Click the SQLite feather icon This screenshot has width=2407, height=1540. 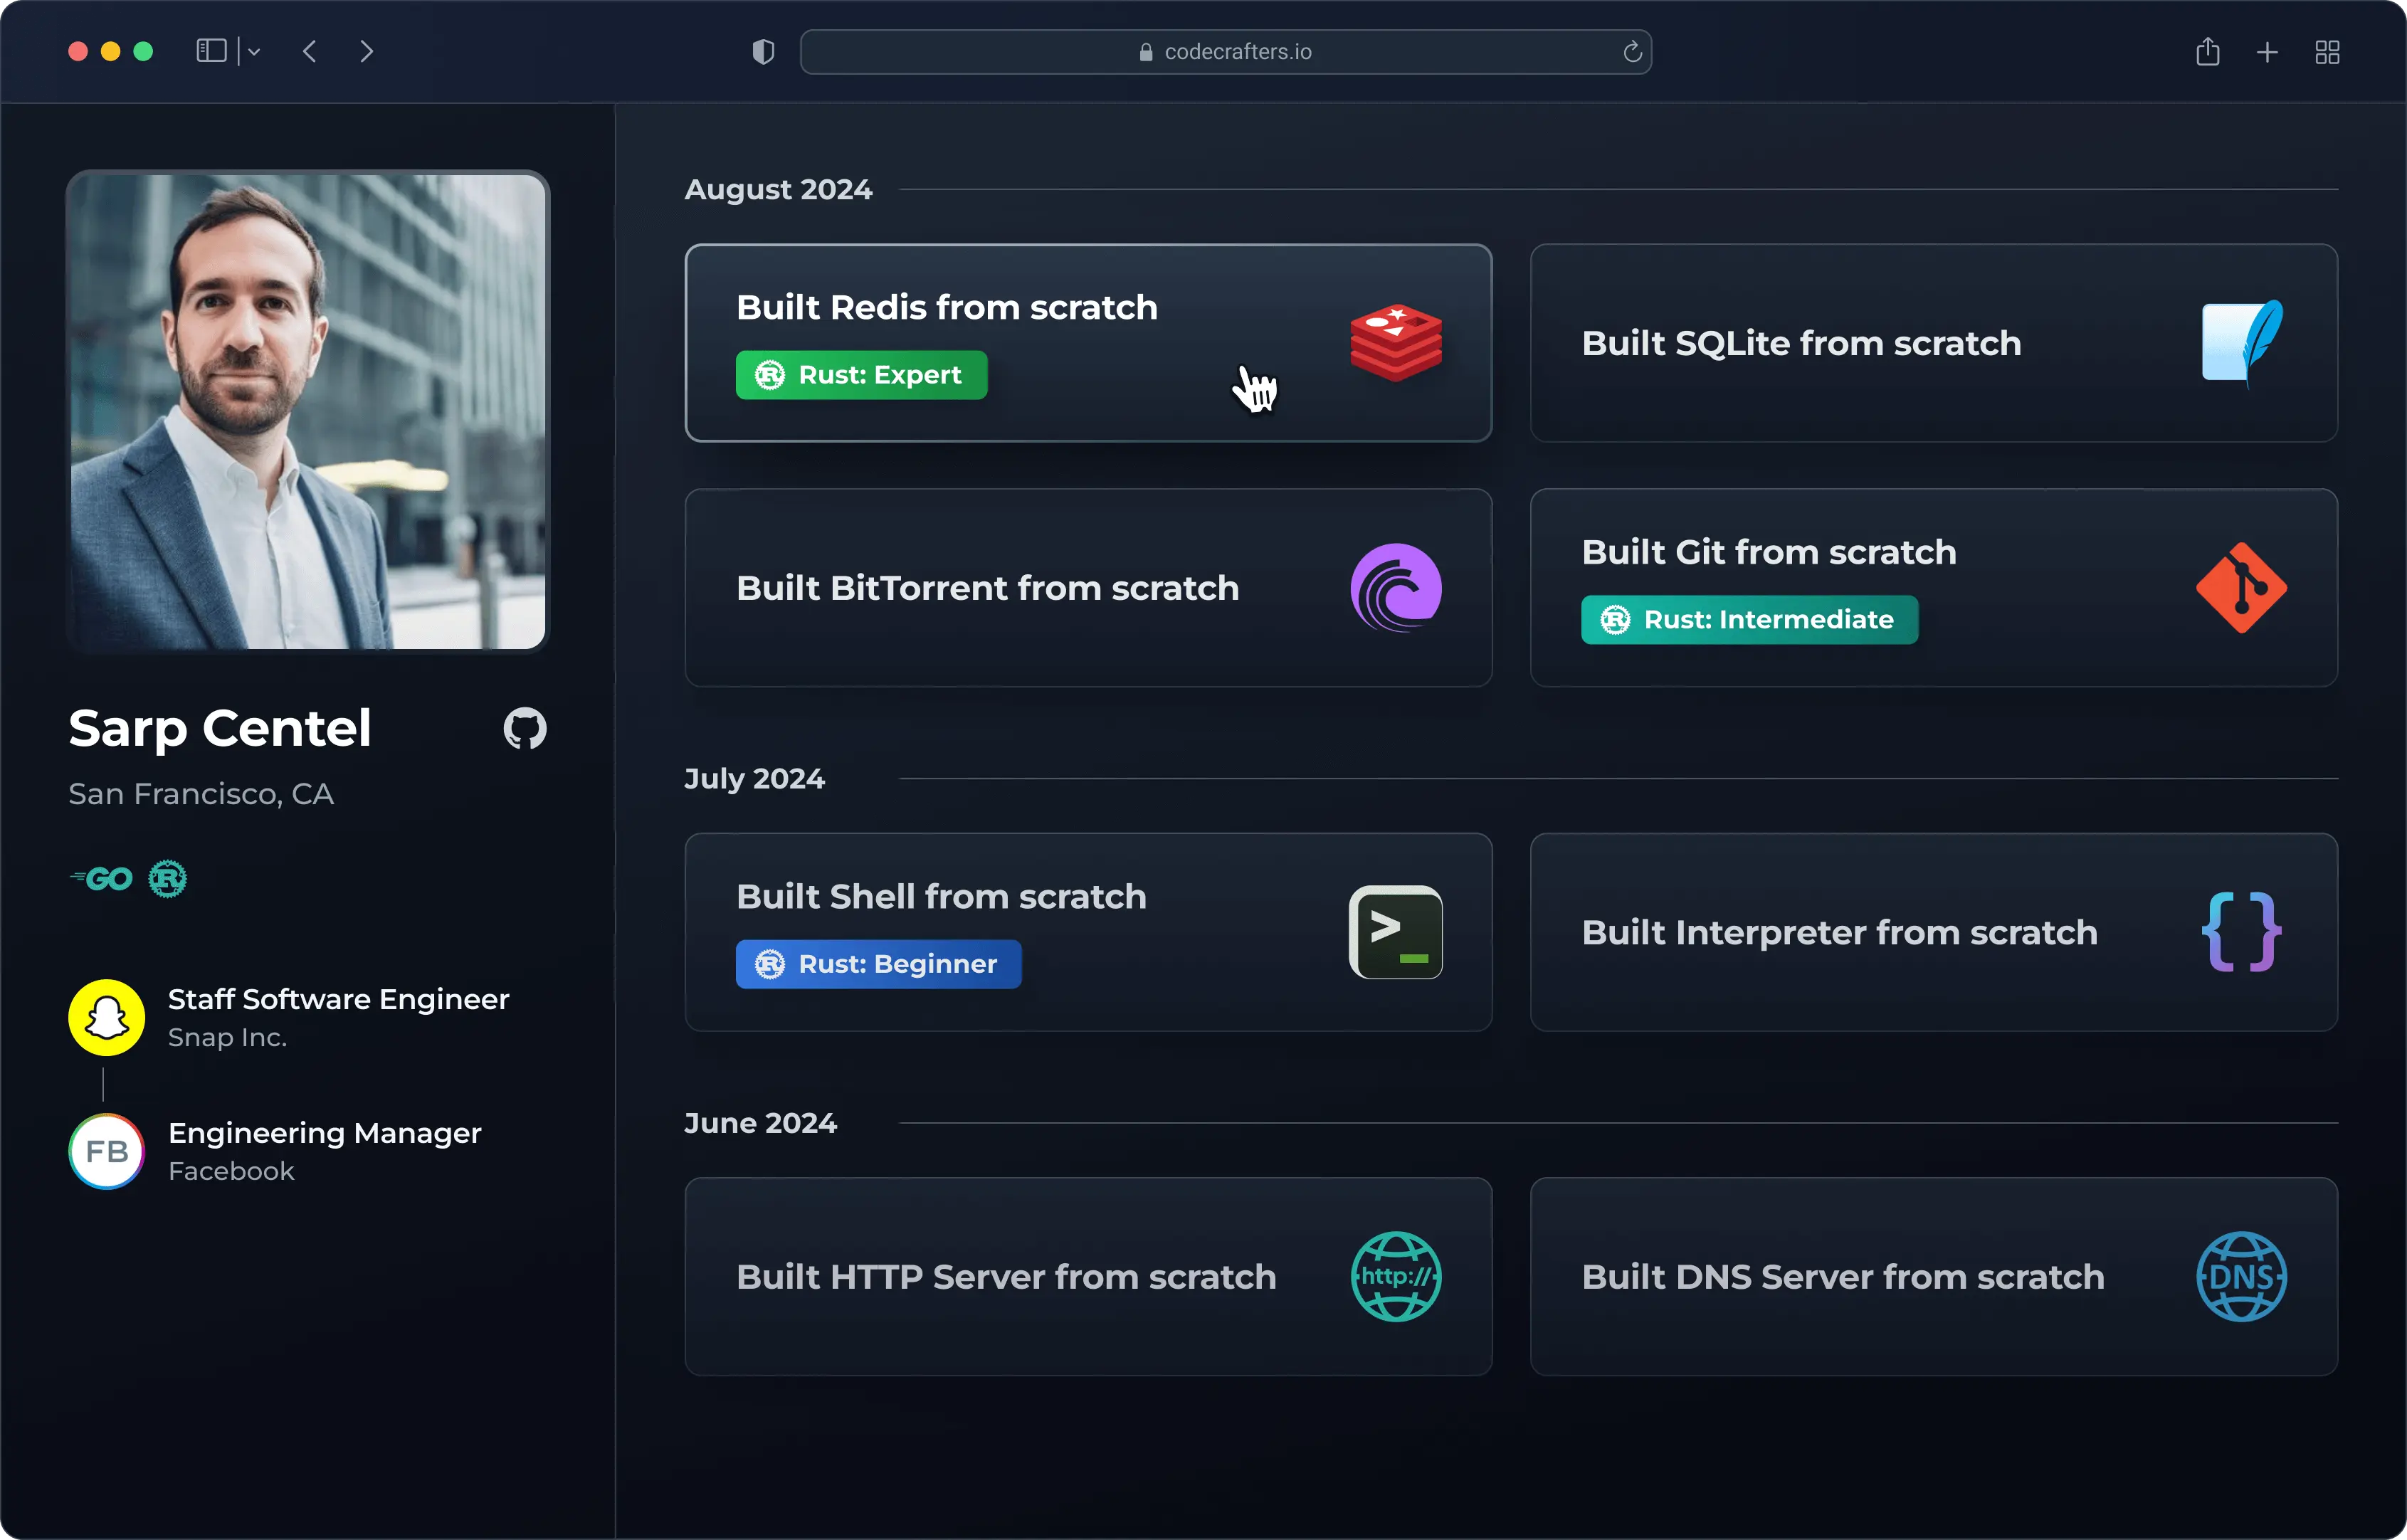point(2242,343)
